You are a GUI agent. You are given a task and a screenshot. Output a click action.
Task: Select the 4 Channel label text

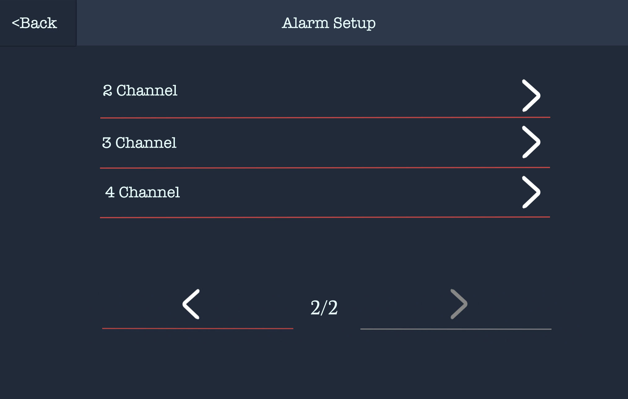coord(142,193)
